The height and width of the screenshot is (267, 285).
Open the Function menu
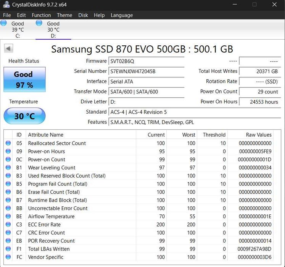tap(41, 15)
